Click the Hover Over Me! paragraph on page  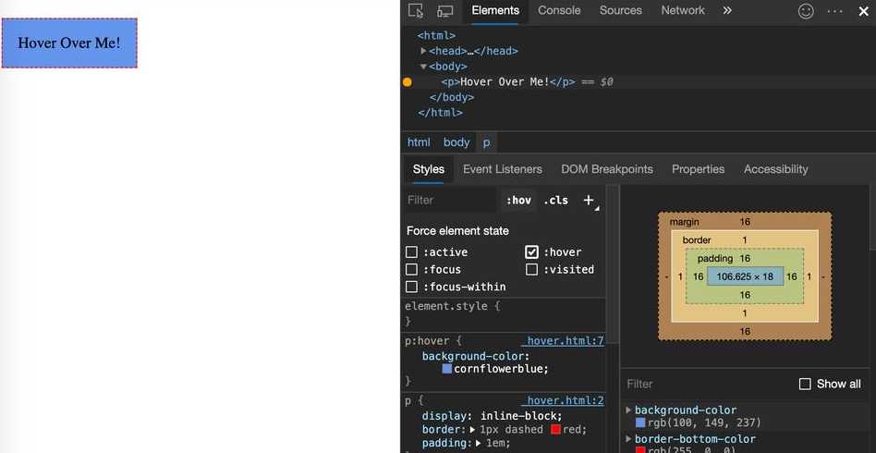[x=69, y=43]
